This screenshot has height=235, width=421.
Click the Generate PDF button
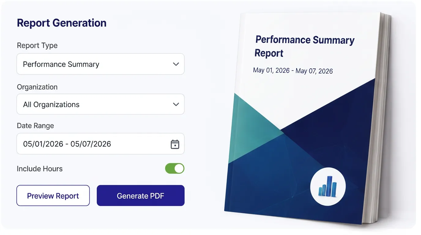click(x=140, y=196)
